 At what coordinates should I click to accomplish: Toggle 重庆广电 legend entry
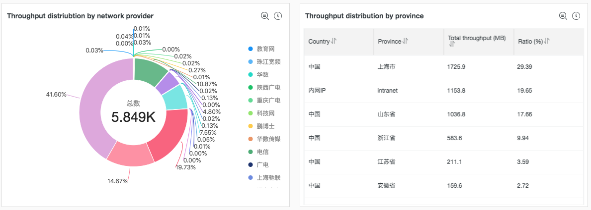pyautogui.click(x=264, y=101)
